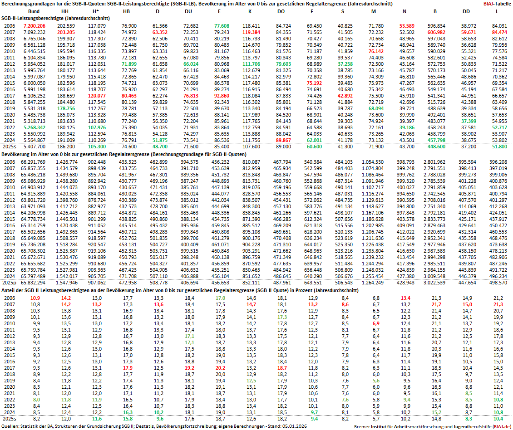
Task: Click the "H*" column header
Action: (x=95, y=11)
